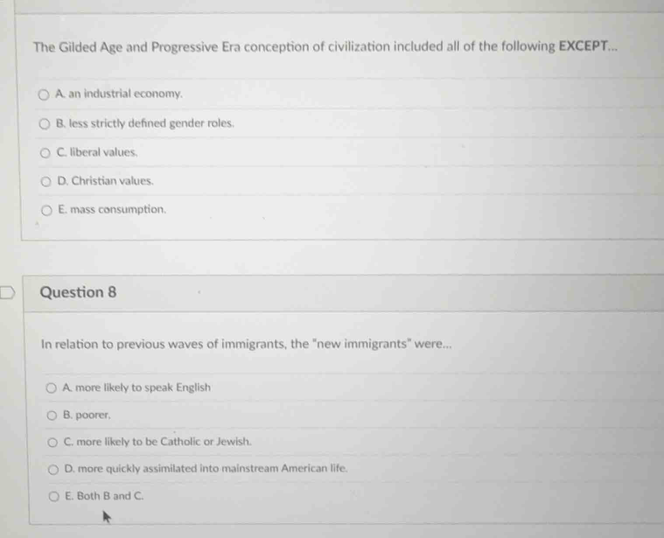Select option A, an industrial economy
The height and width of the screenshot is (538, 664).
click(45, 94)
